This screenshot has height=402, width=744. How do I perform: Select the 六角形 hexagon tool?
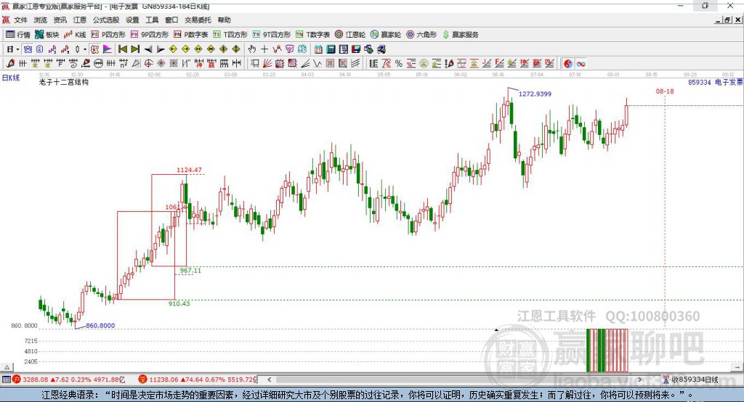click(421, 34)
